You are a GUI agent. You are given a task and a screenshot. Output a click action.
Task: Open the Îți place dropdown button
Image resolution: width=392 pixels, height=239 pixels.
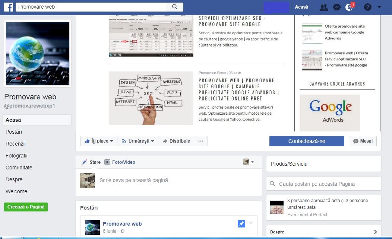(x=99, y=141)
